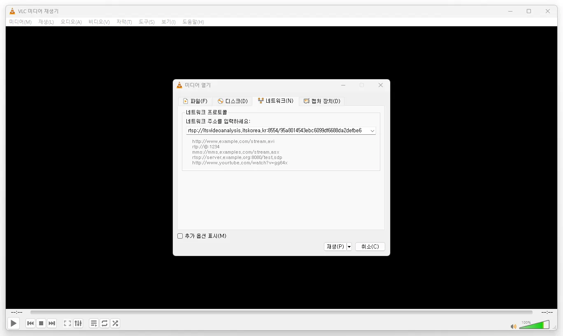Close the VLC main window
This screenshot has width=563, height=336.
coord(548,11)
